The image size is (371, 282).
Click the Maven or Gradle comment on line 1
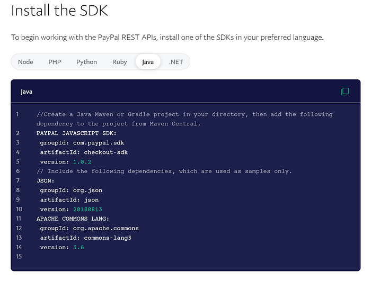184,119
